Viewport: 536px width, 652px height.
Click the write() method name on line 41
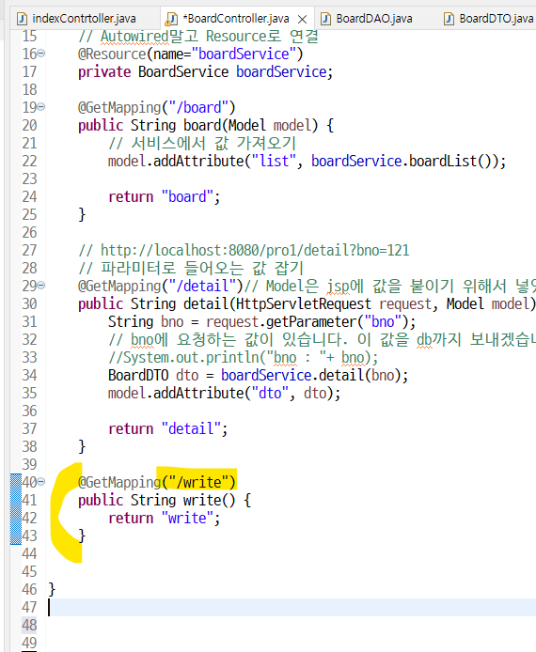(210, 501)
